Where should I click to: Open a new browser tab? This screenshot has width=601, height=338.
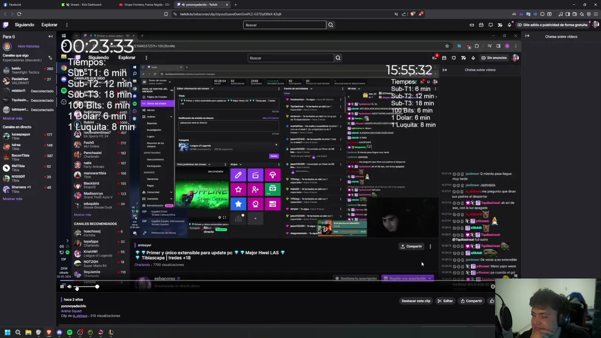(236, 5)
